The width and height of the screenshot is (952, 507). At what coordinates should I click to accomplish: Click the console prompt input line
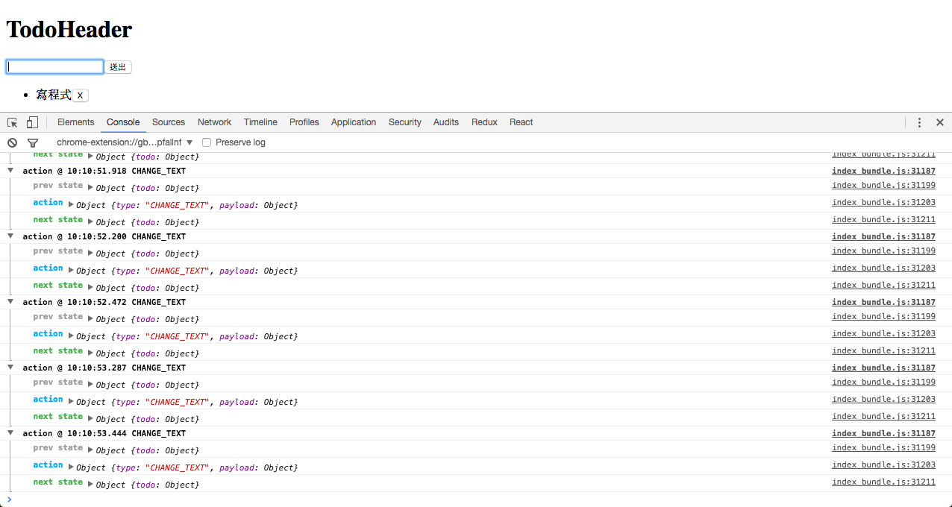tap(477, 500)
